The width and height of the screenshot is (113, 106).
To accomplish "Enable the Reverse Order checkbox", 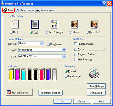I will 75,54.
